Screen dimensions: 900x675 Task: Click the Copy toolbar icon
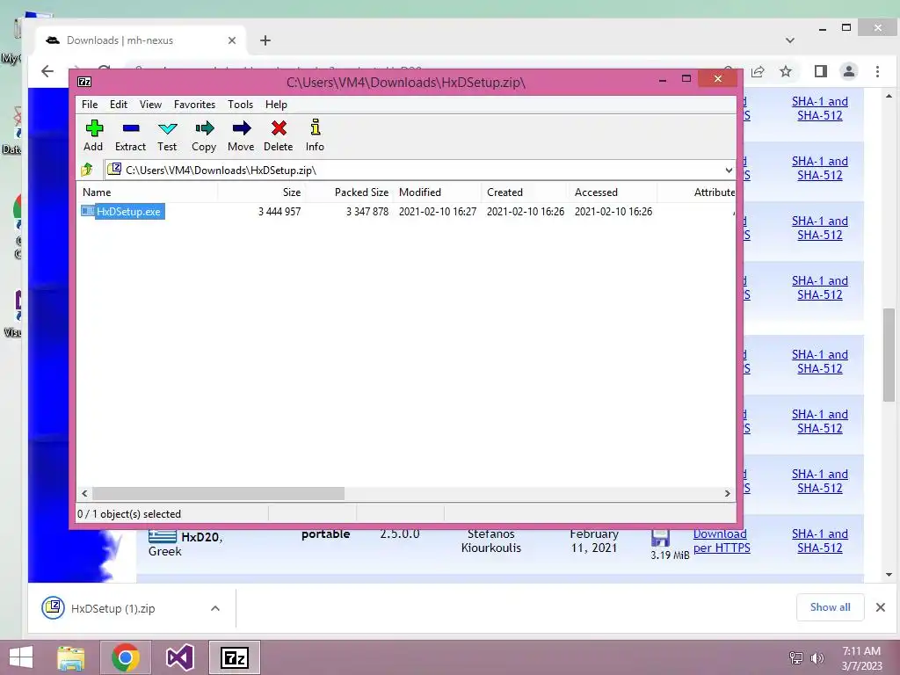click(x=204, y=128)
